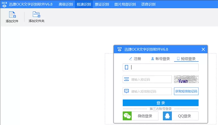
Task: Click the 请输入短信验证码 input field
Action: pos(147,91)
